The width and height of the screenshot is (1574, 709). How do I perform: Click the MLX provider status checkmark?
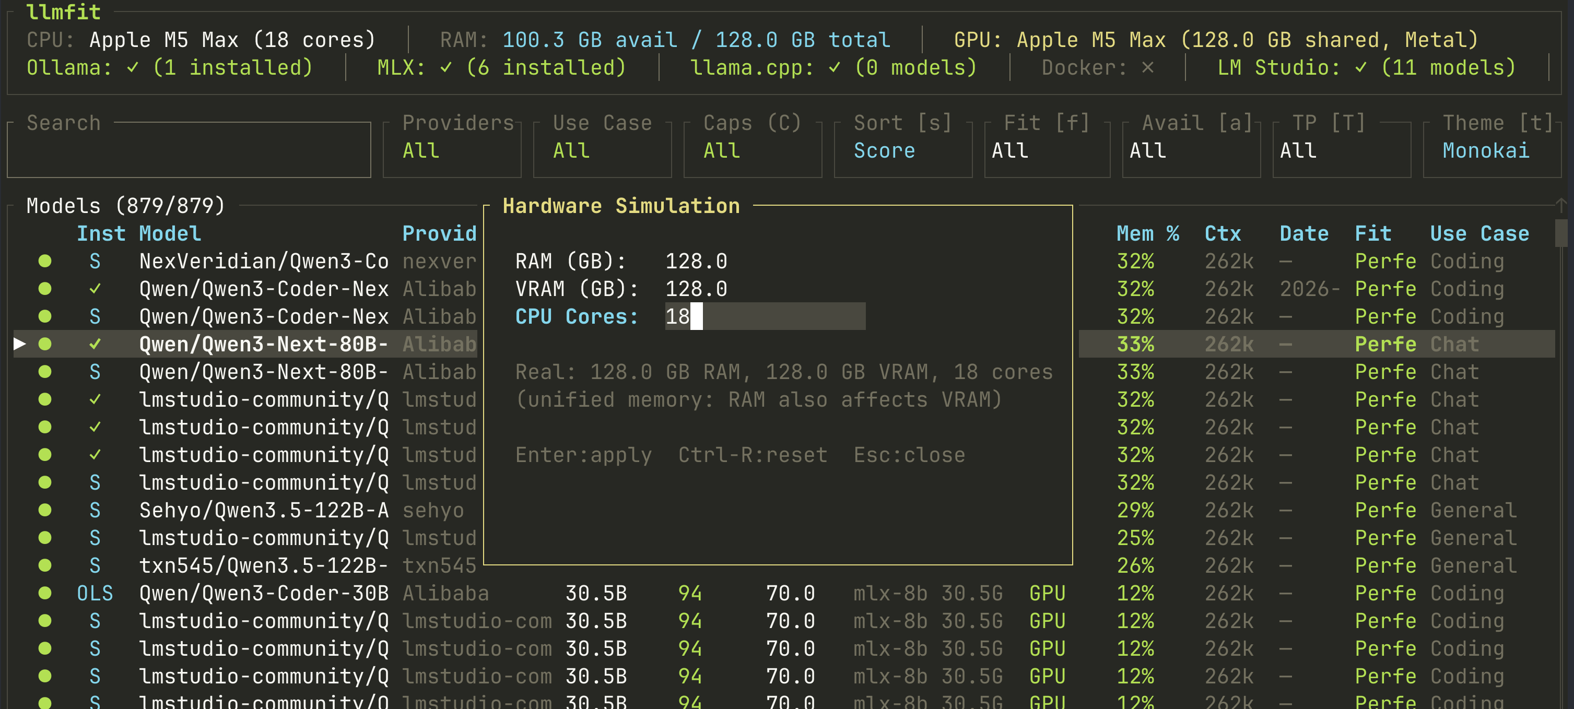click(445, 67)
